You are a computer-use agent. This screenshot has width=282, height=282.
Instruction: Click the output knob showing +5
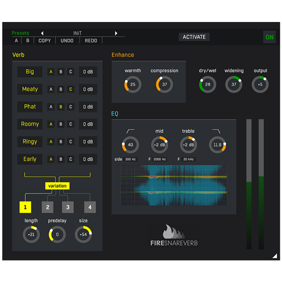pyautogui.click(x=260, y=85)
